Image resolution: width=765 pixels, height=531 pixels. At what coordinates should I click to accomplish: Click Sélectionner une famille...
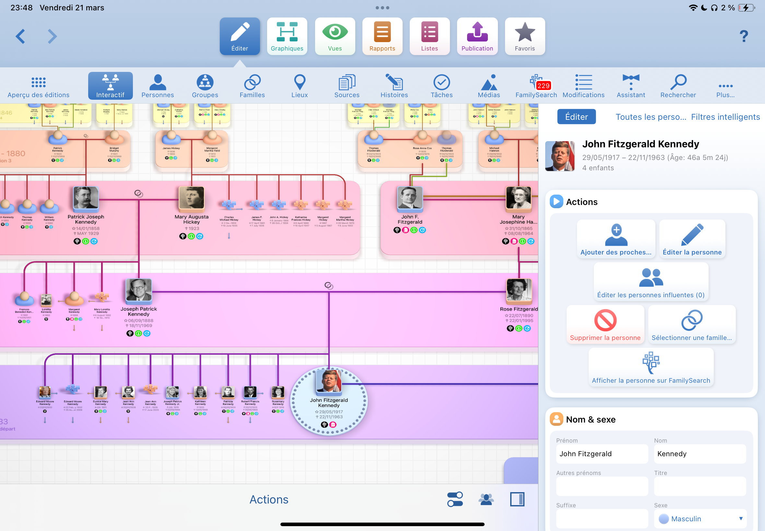point(692,324)
